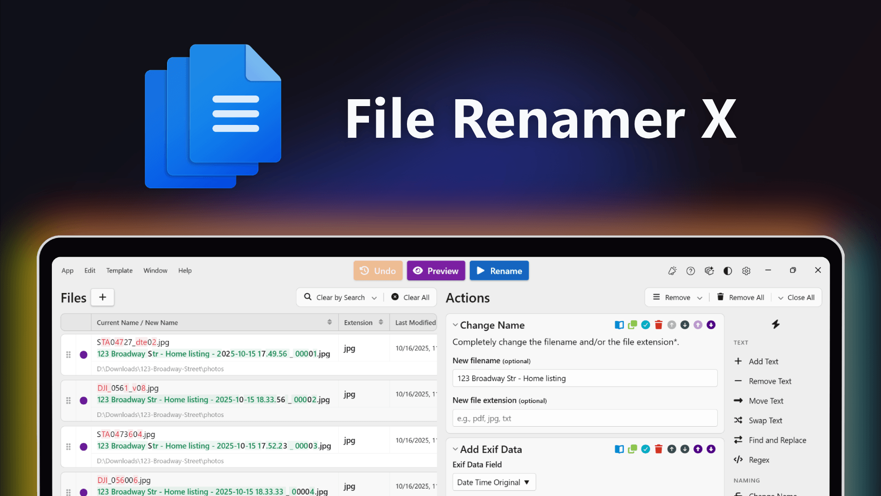Screen dimensions: 881x496
Task: Select the file name STA0473604.jpg
Action: [126, 434]
